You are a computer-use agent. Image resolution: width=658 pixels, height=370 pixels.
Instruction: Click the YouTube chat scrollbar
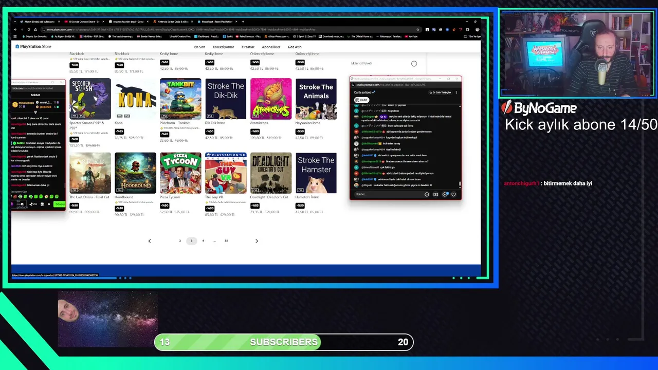[460, 183]
